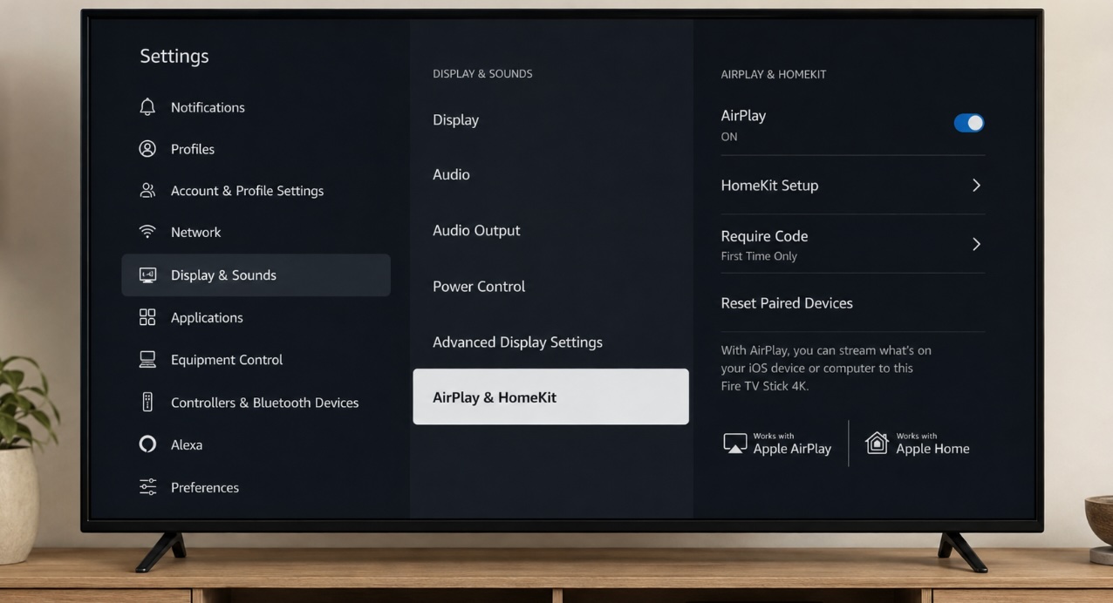1113x603 pixels.
Task: Click Reset Paired Devices
Action: point(787,303)
